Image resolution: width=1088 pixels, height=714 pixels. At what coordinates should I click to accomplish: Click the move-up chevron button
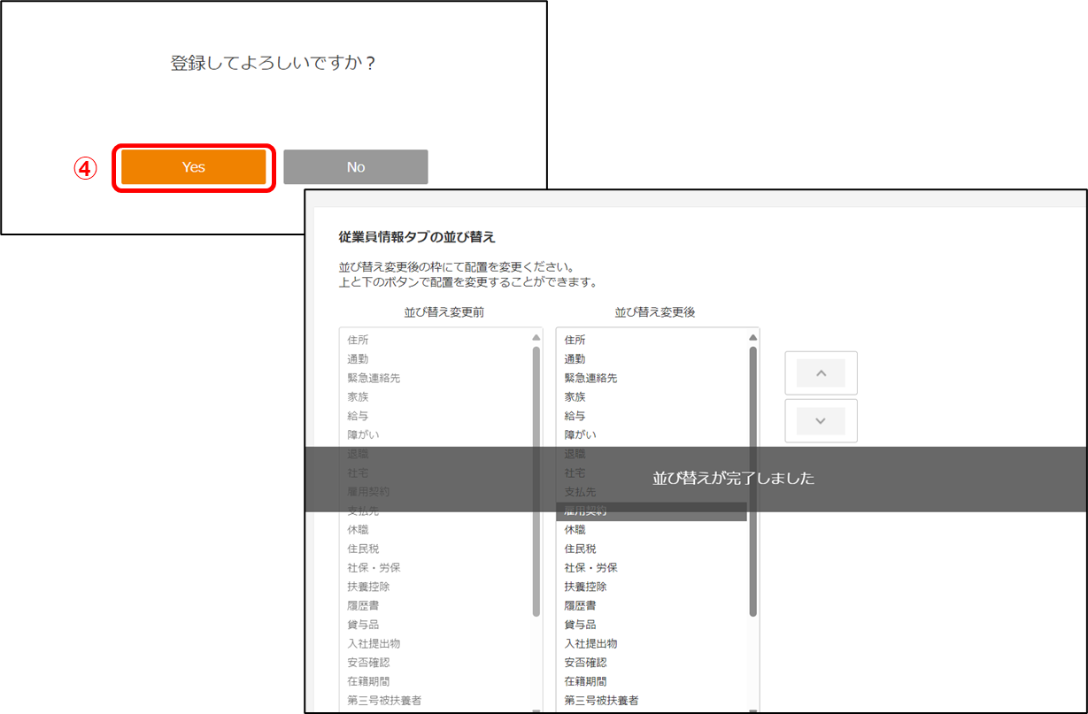click(821, 373)
